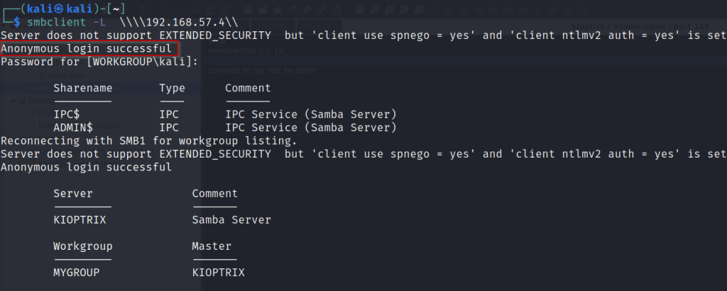Click the 'Samba Server' comment text

pyautogui.click(x=231, y=220)
